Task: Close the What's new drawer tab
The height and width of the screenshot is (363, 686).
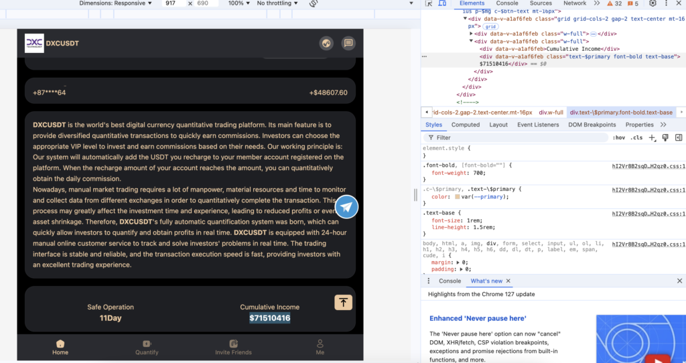Action: 508,281
